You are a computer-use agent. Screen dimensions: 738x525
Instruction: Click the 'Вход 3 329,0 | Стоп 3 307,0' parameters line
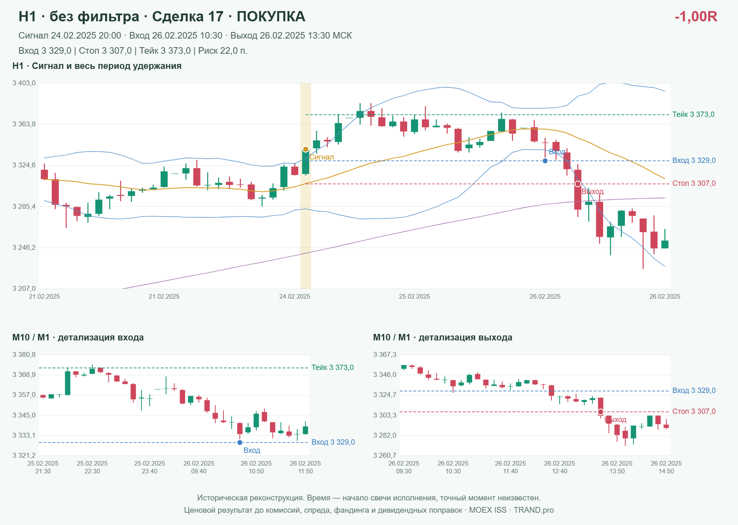click(133, 51)
